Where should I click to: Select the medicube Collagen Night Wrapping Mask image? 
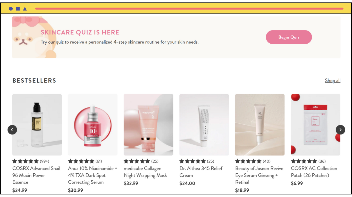point(148,125)
